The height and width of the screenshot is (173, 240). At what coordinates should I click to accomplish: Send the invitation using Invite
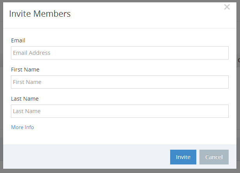point(183,157)
